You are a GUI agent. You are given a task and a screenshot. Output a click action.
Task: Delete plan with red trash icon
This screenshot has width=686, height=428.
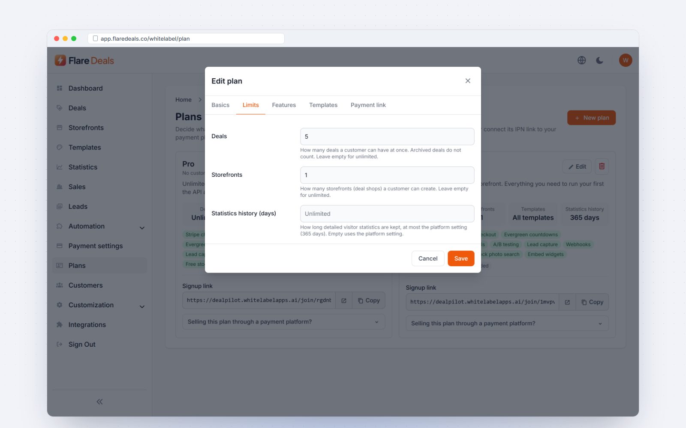602,166
